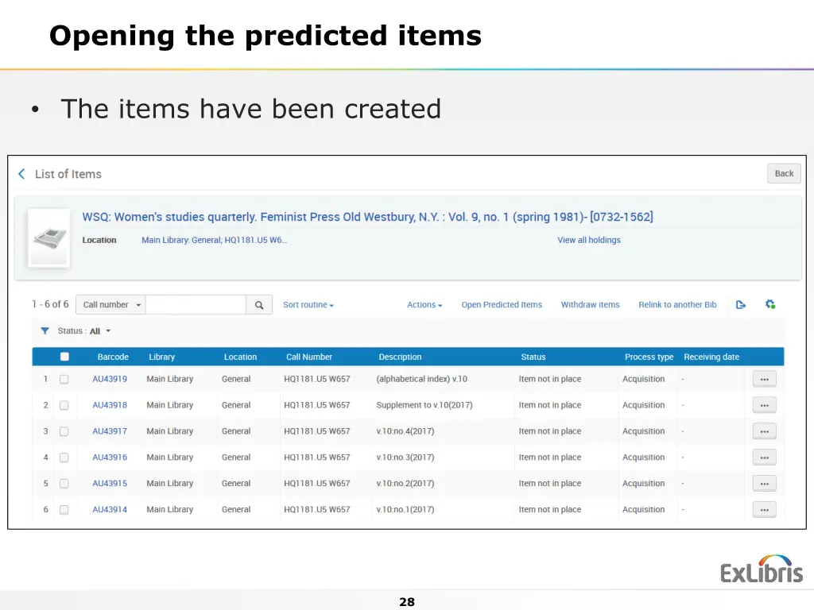Click into the search text field
Screen dimensions: 814x610
coord(196,305)
